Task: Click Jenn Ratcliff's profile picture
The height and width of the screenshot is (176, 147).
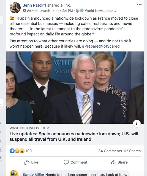Action: (15, 8)
